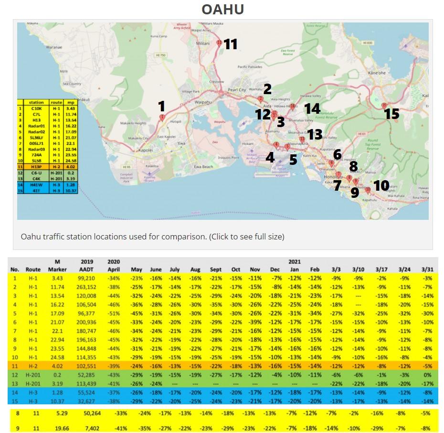This screenshot has height=433, width=444.
Task: Click map marker 13 near Moanalua Gardens
Action: pyautogui.click(x=302, y=139)
